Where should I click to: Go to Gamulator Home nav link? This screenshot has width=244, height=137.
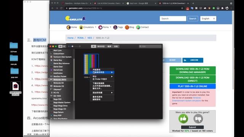(72, 27)
